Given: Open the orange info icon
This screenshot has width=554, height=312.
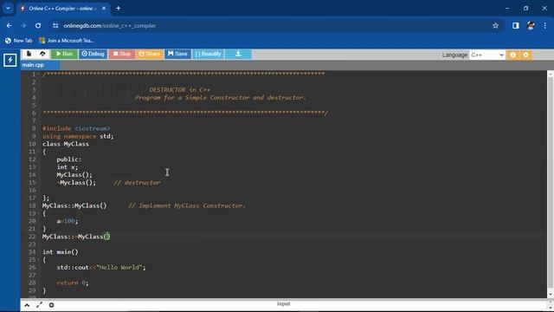Looking at the screenshot, I should (512, 55).
